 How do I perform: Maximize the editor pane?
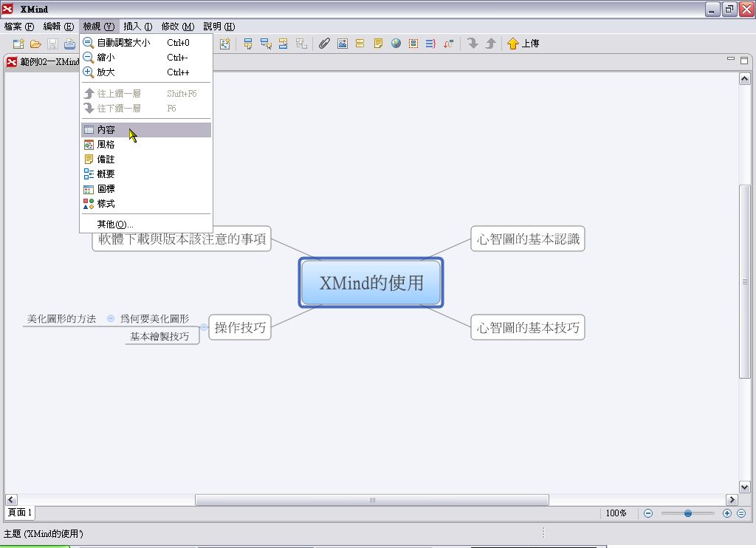[744, 61]
